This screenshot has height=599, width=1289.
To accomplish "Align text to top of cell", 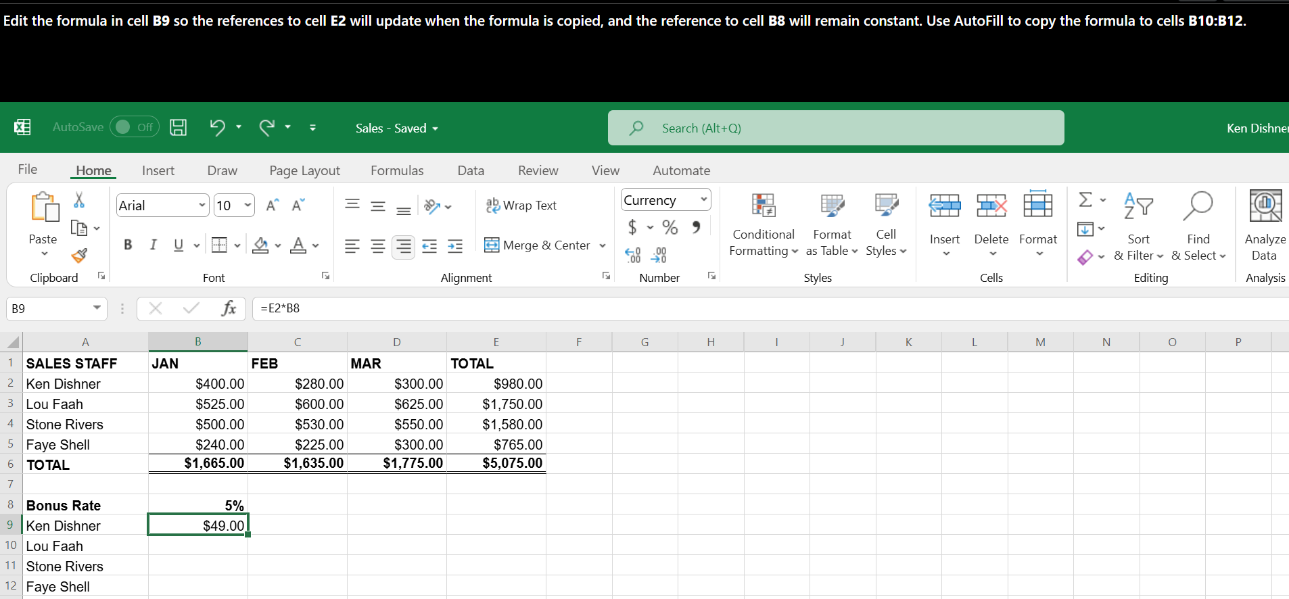I will [352, 206].
